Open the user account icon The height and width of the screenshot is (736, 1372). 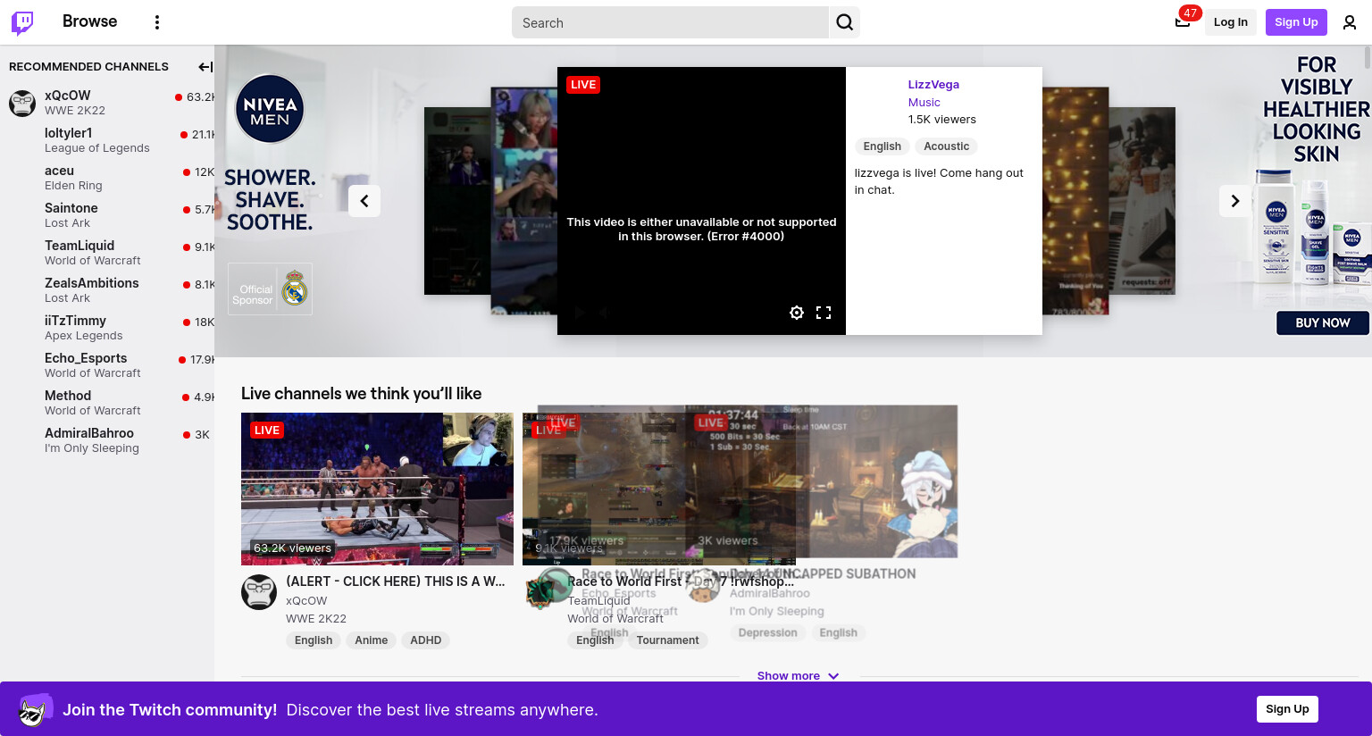pyautogui.click(x=1350, y=22)
